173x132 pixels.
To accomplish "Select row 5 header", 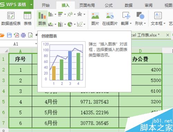I will (3, 102).
